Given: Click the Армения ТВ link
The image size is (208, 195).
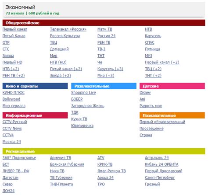Looking at the screenshot, I should pos(61,158).
